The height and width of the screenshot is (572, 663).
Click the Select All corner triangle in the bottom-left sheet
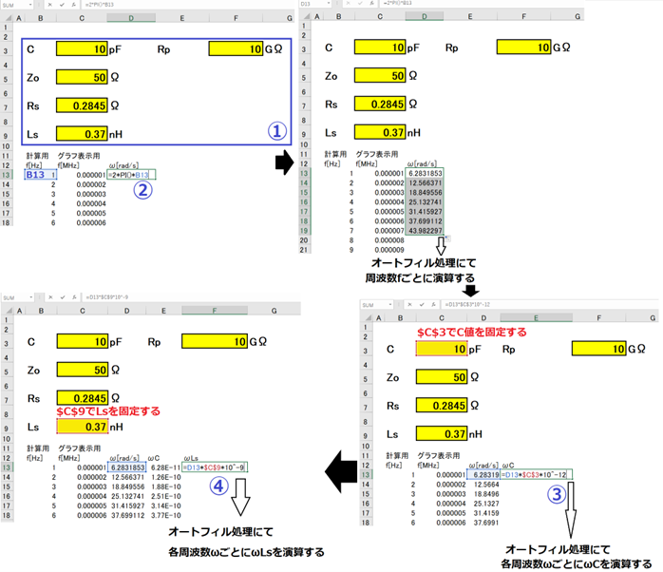point(9,311)
